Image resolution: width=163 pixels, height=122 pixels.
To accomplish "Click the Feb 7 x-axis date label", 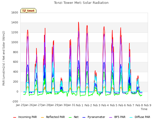I will point(131,105).
